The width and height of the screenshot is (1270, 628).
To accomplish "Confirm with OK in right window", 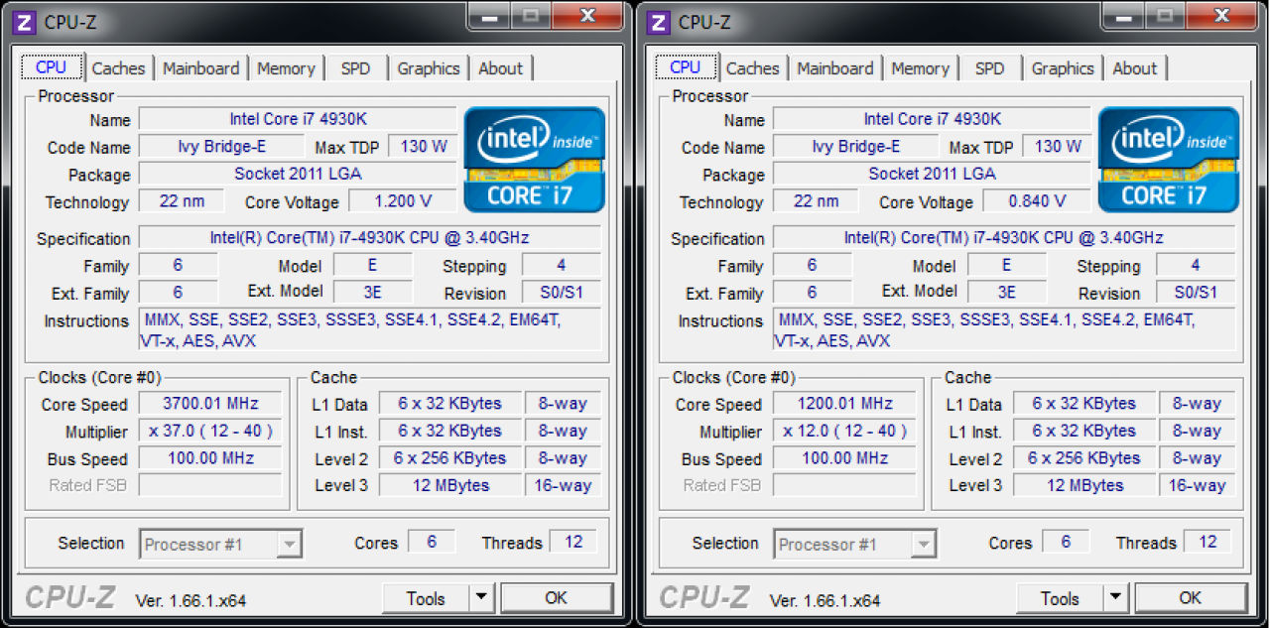I will click(x=1191, y=598).
